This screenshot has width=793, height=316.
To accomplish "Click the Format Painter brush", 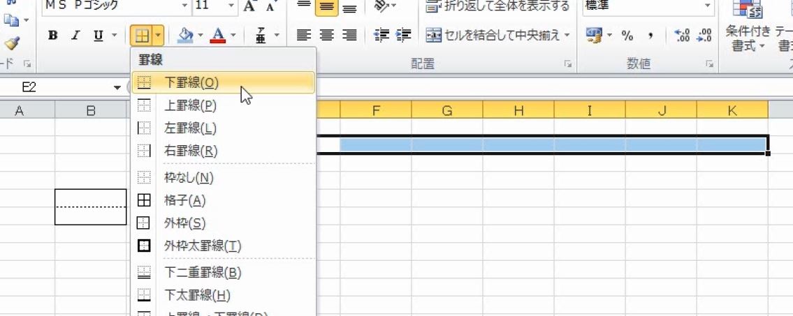I will 11,43.
